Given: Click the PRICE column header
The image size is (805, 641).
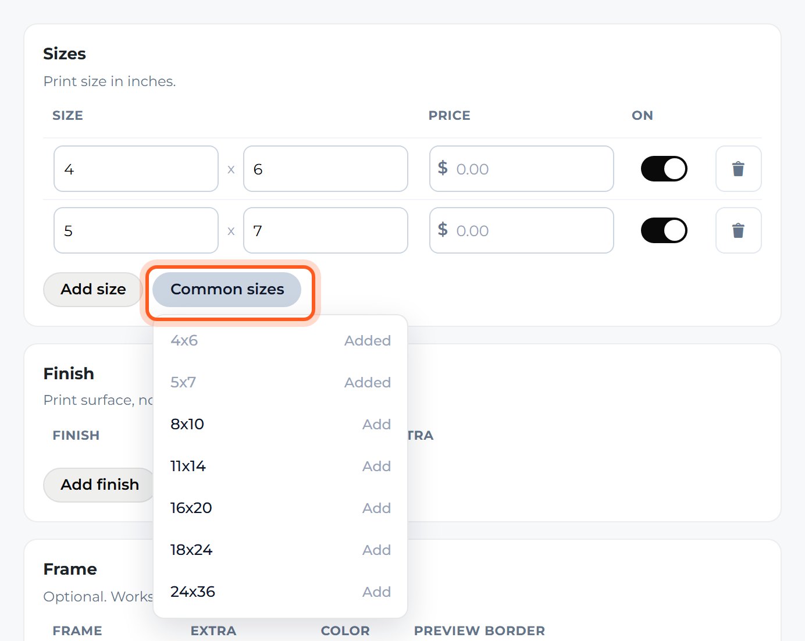Looking at the screenshot, I should pos(450,115).
